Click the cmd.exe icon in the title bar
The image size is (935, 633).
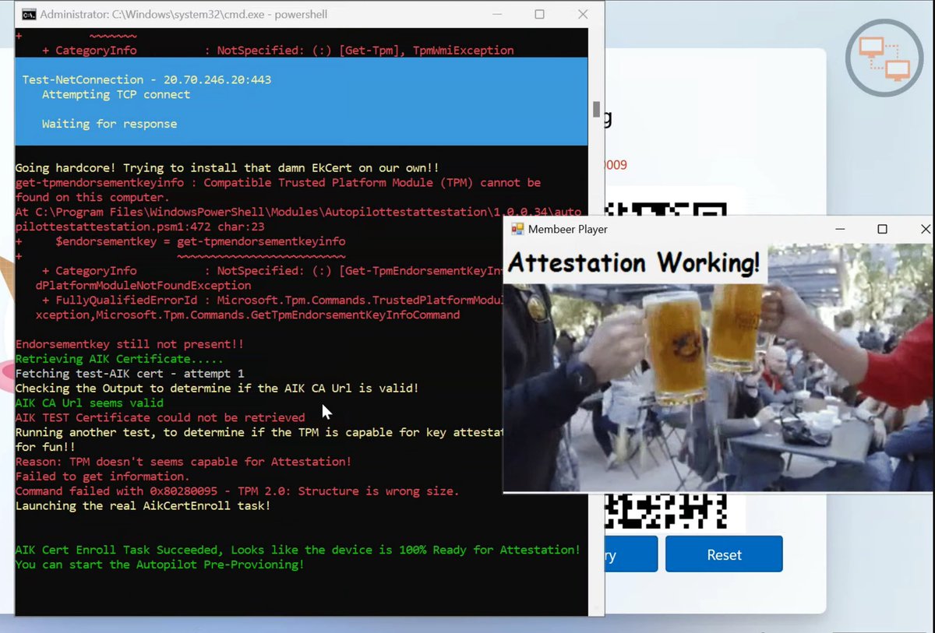tap(28, 14)
